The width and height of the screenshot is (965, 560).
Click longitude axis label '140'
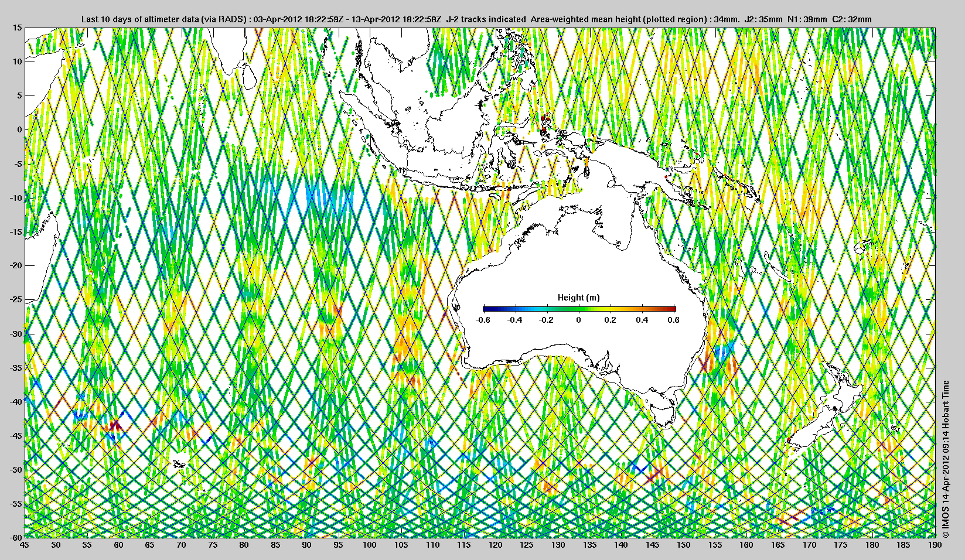coord(621,545)
